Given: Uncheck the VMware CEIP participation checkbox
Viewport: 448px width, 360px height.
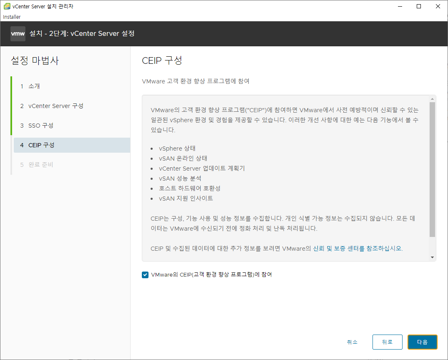Looking at the screenshot, I should pos(145,275).
